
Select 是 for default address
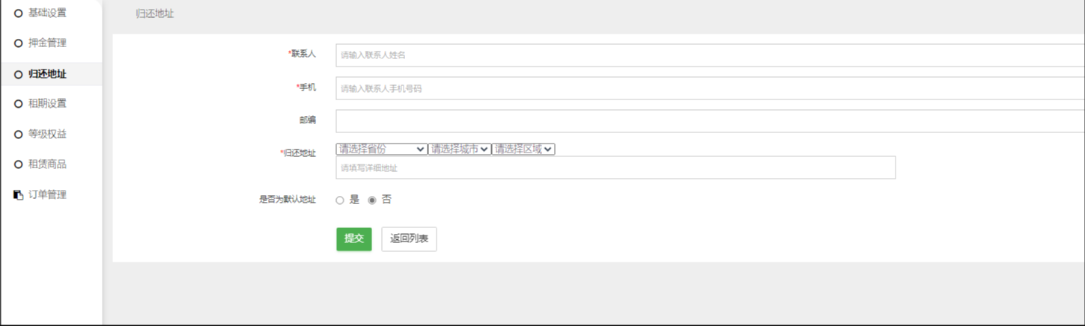click(340, 200)
